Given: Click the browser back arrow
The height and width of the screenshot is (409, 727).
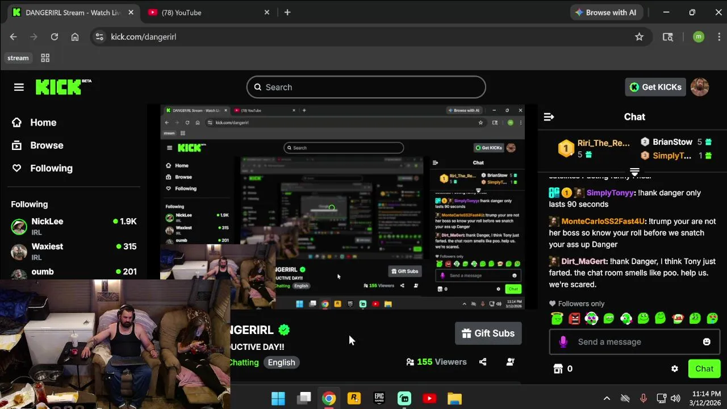Looking at the screenshot, I should (13, 37).
